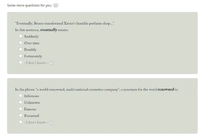Click the bold word eventually
Viewport: 206px width, 136px height.
49,30
